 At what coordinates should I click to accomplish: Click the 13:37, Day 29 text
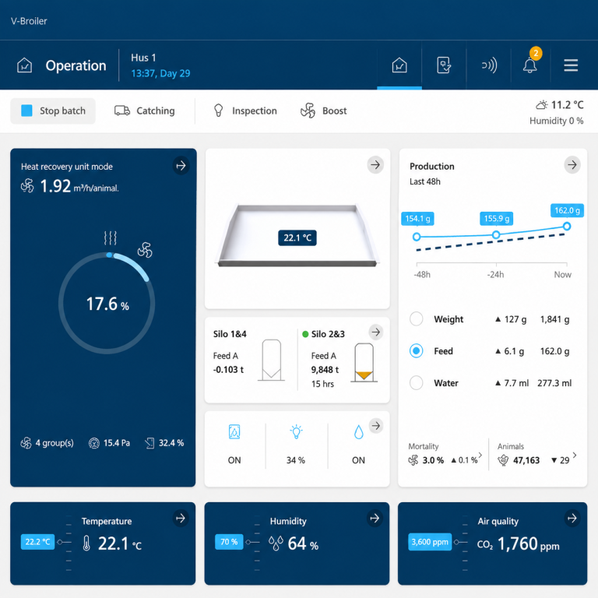click(x=160, y=73)
